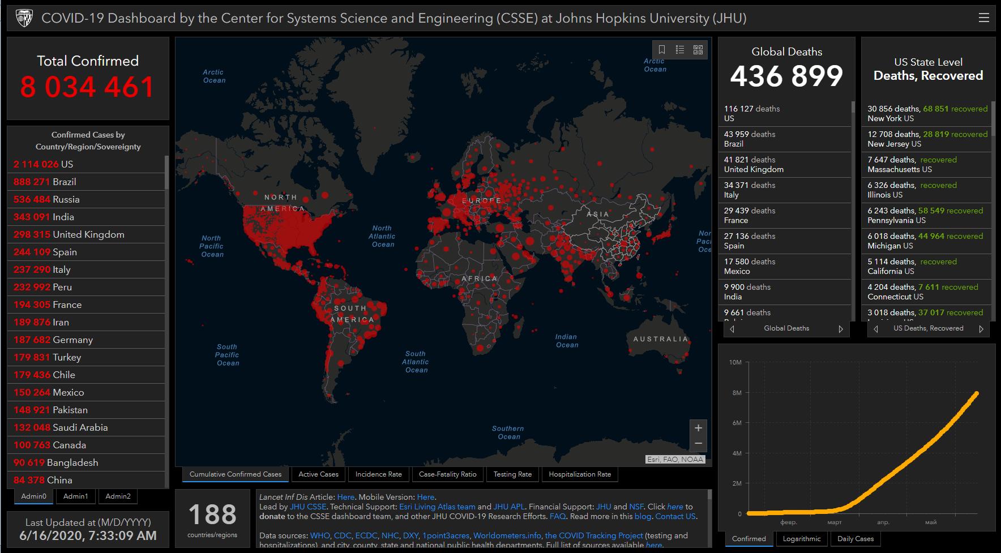Screen dimensions: 1001x553
Task: Open the hamburger menu in the header
Action: 983,18
